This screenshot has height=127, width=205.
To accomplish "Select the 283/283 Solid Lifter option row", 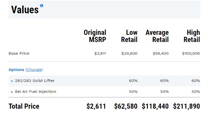I will tap(104, 81).
